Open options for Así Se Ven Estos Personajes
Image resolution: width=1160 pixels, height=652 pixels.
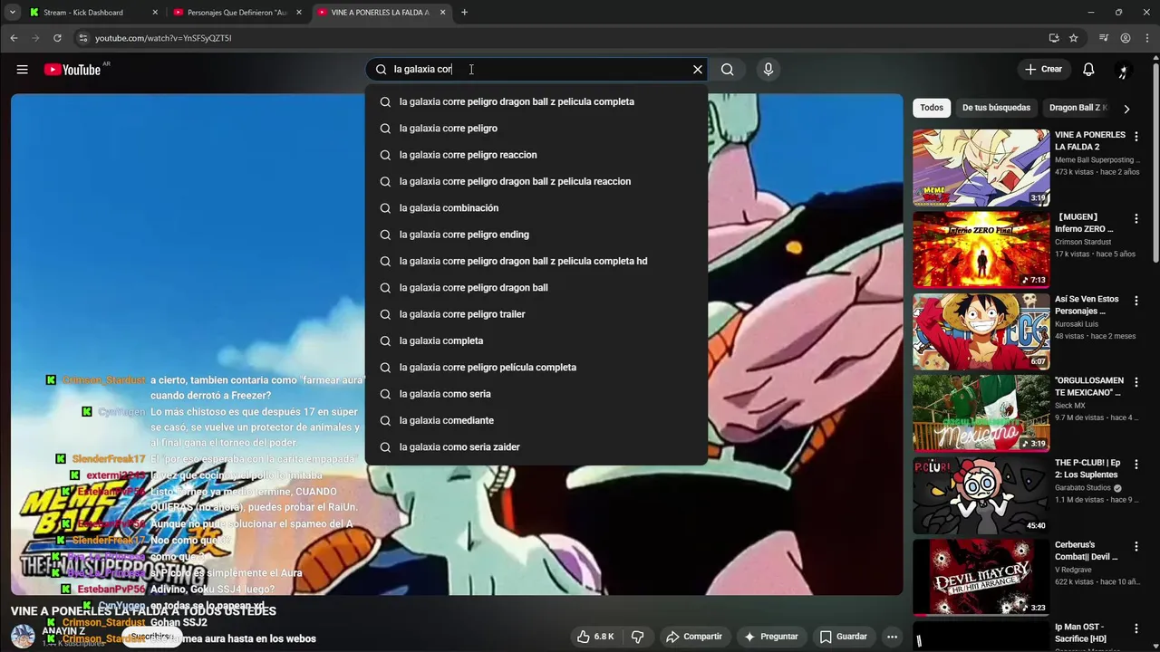pos(1136,301)
